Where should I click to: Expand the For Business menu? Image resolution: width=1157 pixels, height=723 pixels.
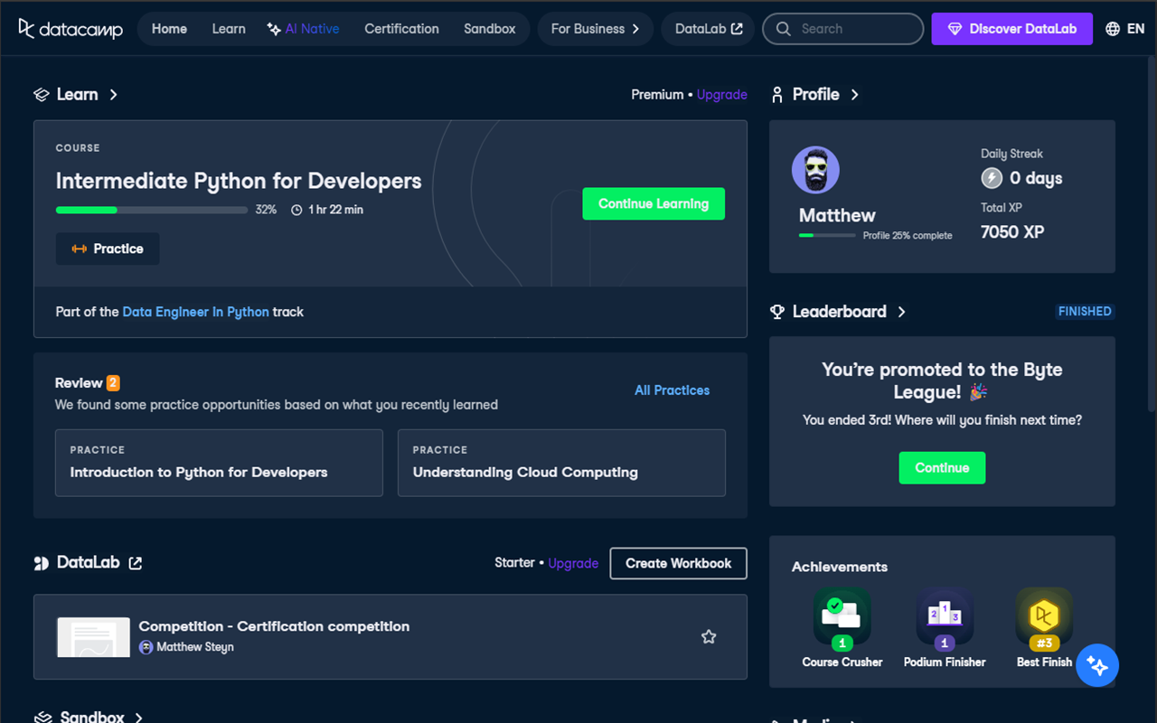tap(595, 29)
